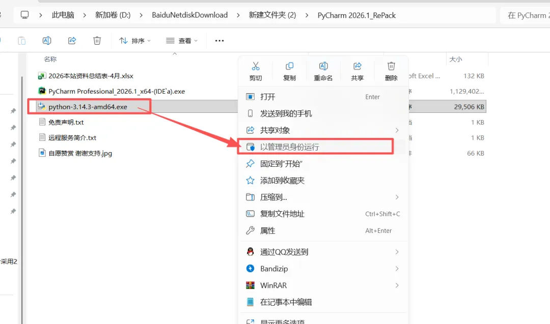550x324 pixels.
Task: Expand chevron after 新加卷 (D:)
Action: (141, 15)
